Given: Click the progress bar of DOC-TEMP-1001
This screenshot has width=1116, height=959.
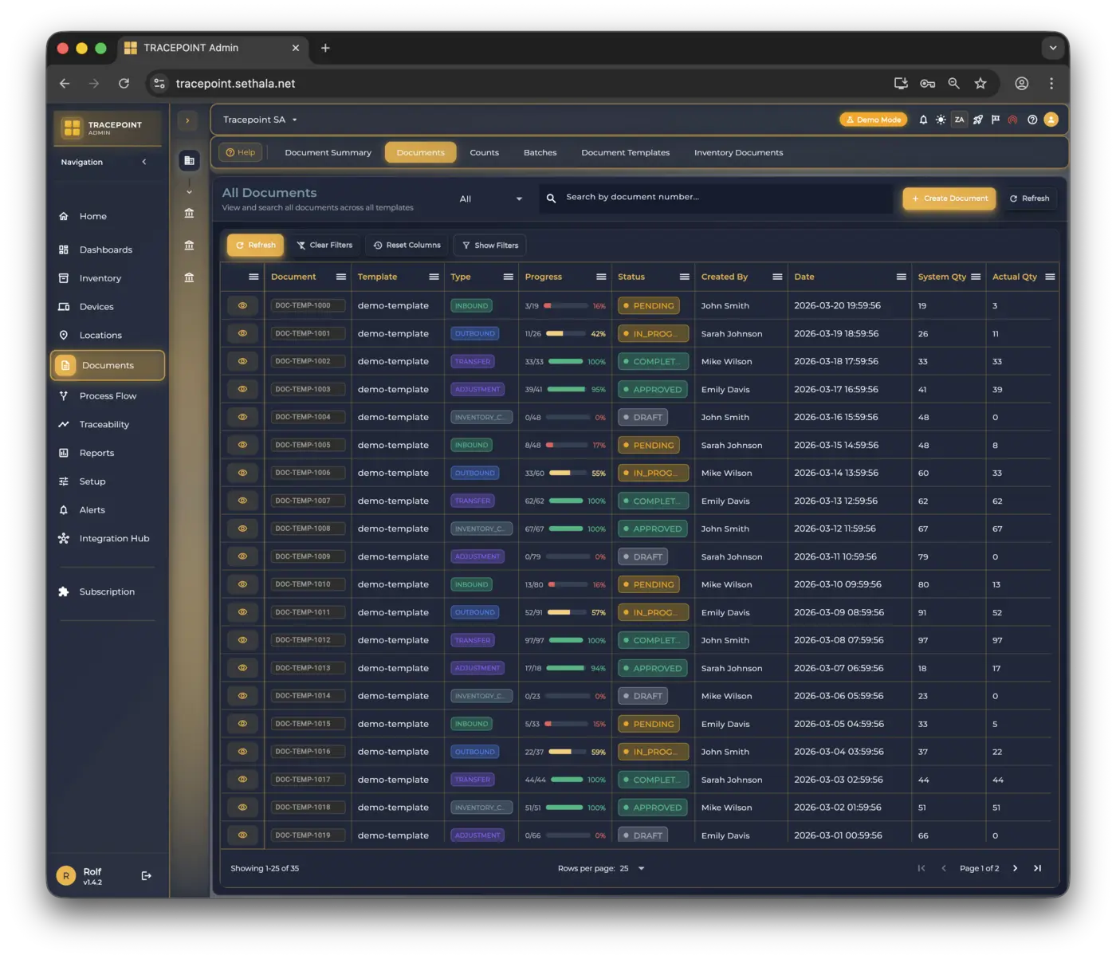Looking at the screenshot, I should [x=565, y=334].
